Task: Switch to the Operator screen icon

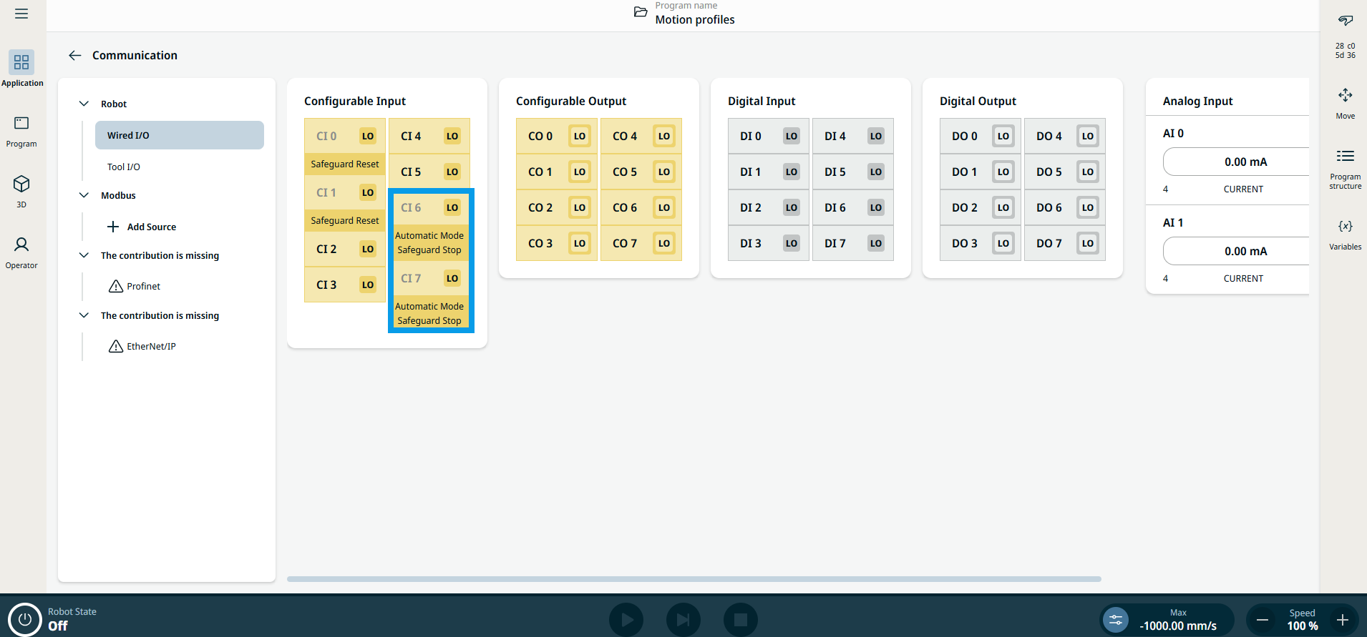Action: click(21, 245)
